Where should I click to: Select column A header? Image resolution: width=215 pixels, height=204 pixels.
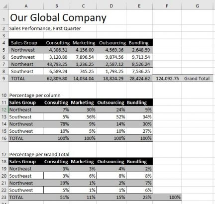point(26,6)
